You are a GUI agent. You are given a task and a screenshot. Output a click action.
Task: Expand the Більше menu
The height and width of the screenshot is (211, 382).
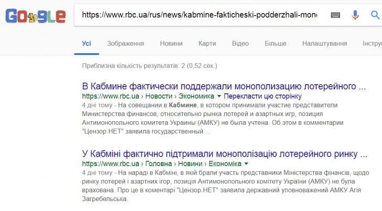pyautogui.click(x=276, y=43)
